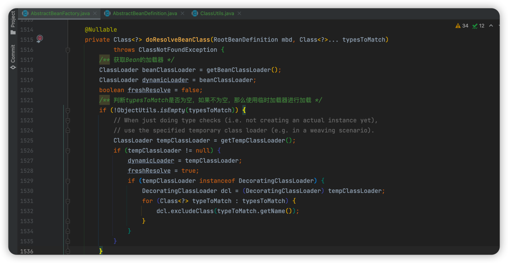Click the highlighted opening brace on line 1522
The width and height of the screenshot is (508, 263).
[244, 110]
